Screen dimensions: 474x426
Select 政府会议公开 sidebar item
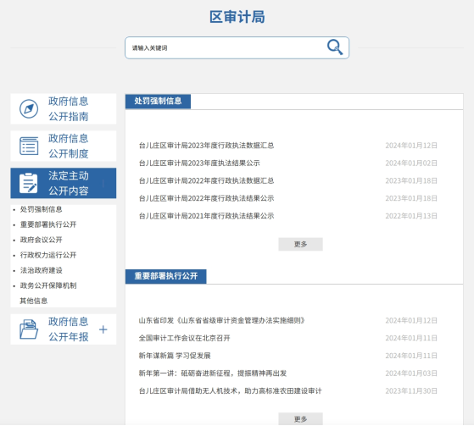41,240
